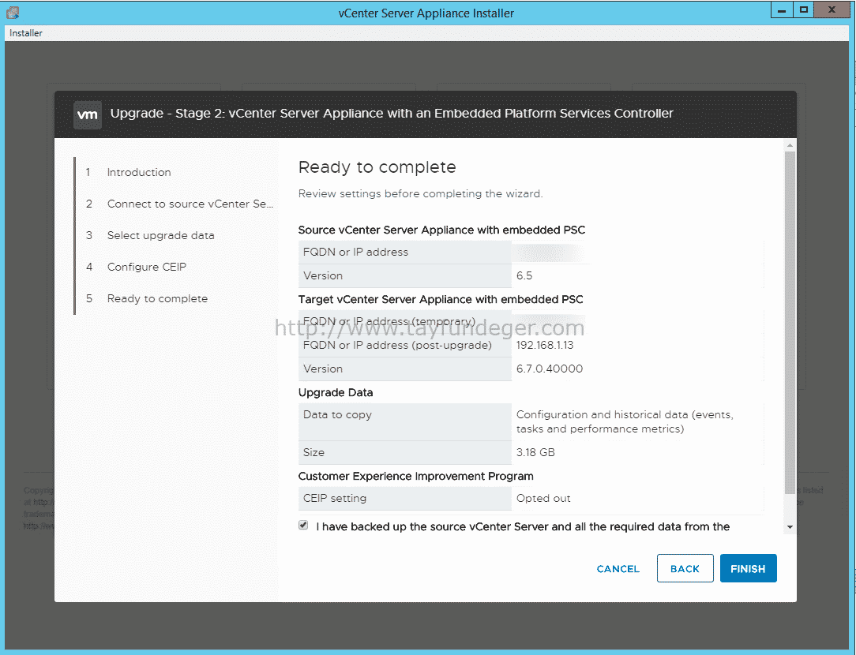The width and height of the screenshot is (856, 655).
Task: Uncheck the backed up source vCenter checkbox
Action: pos(303,526)
